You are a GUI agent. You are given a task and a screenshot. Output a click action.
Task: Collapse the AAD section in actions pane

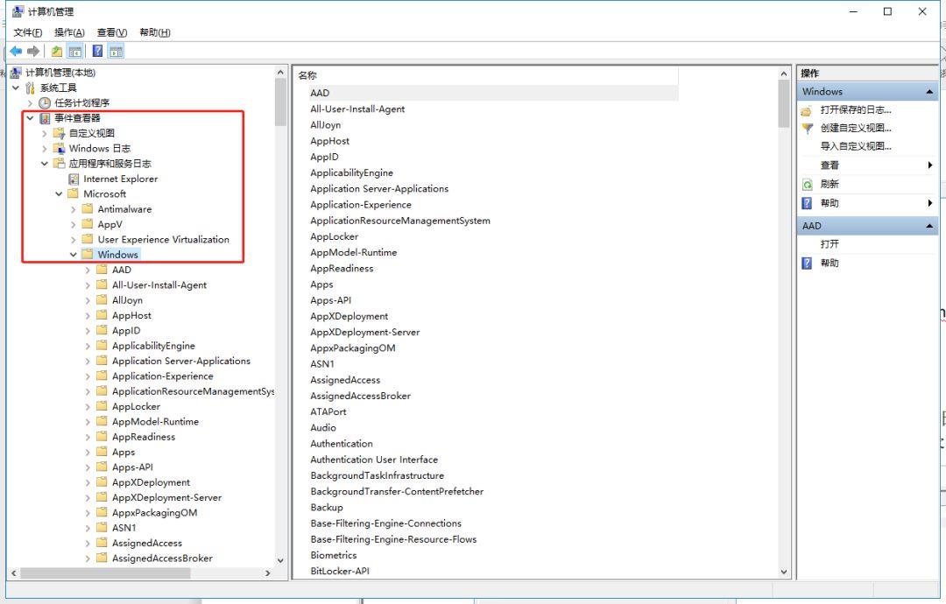[x=929, y=226]
